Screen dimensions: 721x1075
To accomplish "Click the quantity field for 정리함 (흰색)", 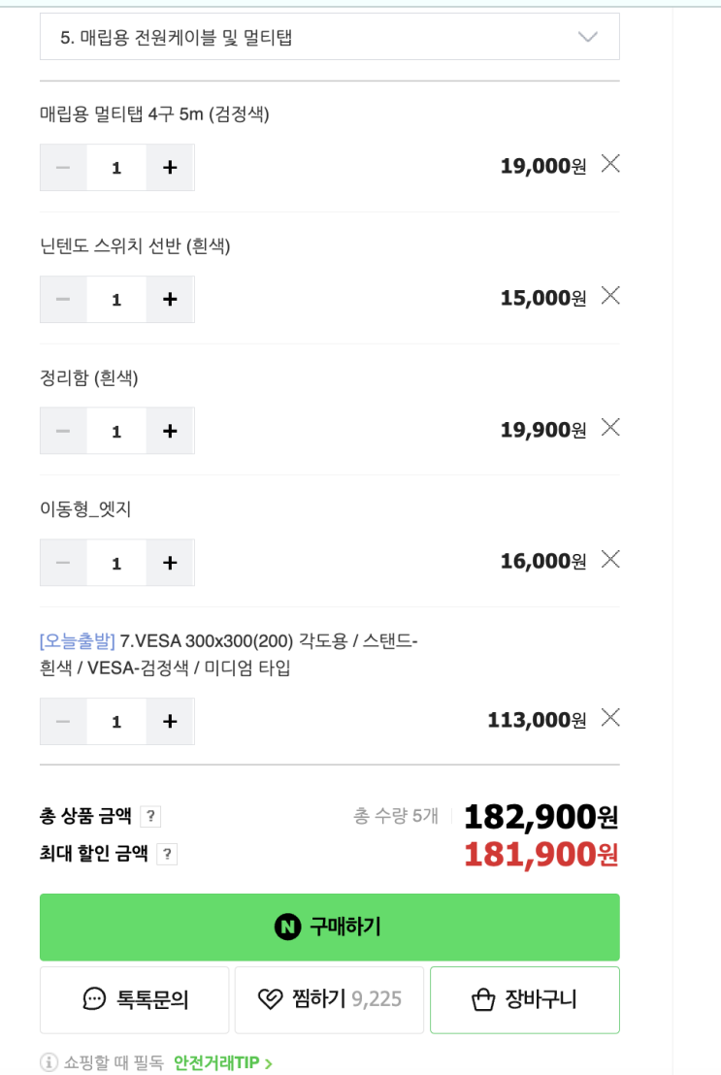I will 116,432.
